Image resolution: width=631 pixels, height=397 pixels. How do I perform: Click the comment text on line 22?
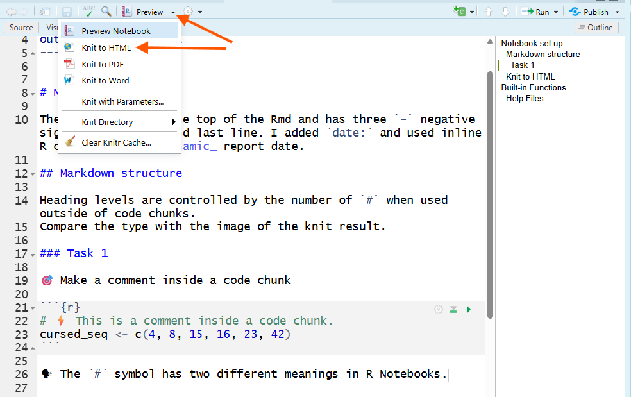187,321
